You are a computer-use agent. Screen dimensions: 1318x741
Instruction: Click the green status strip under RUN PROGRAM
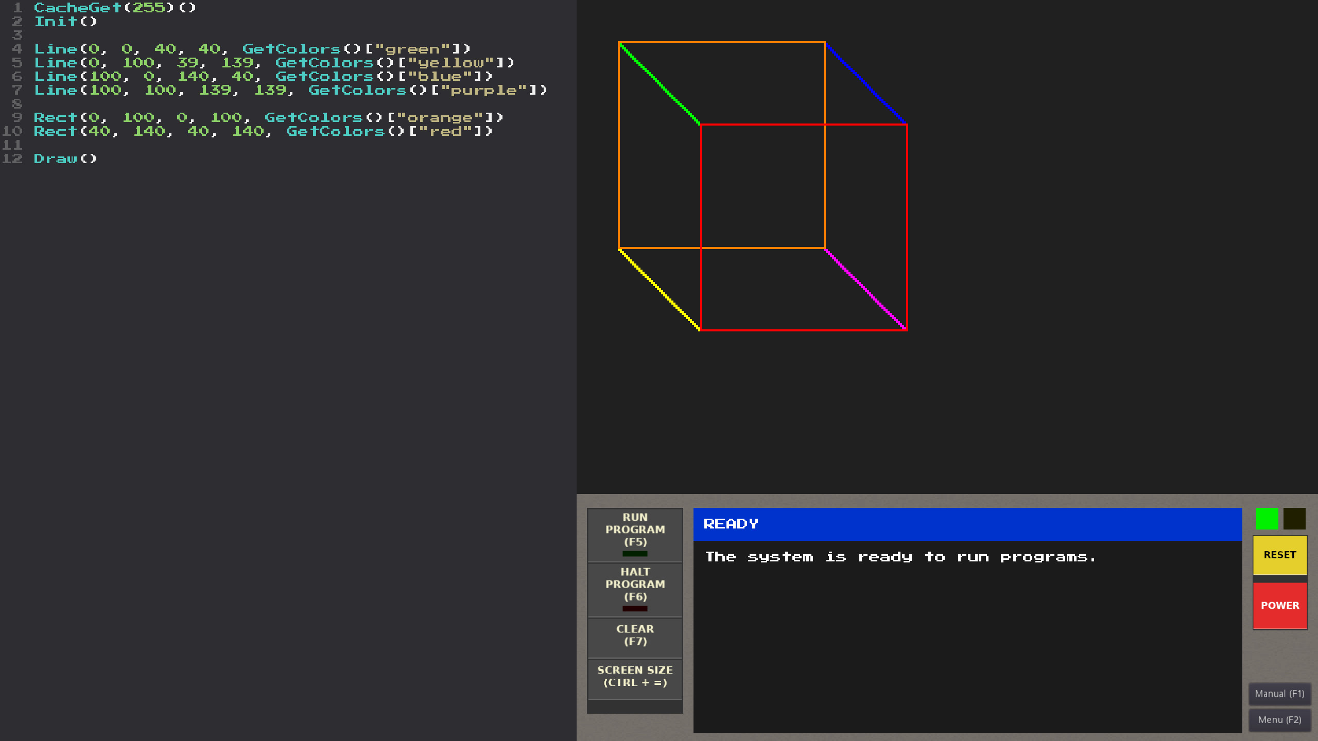634,554
